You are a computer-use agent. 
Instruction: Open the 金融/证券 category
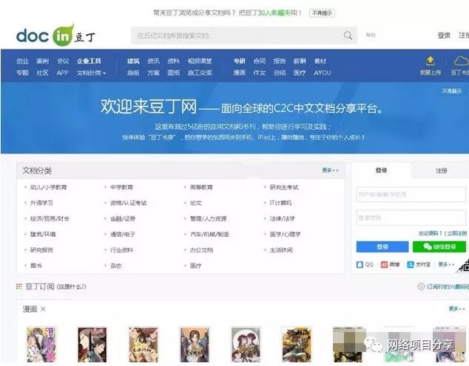(x=123, y=218)
